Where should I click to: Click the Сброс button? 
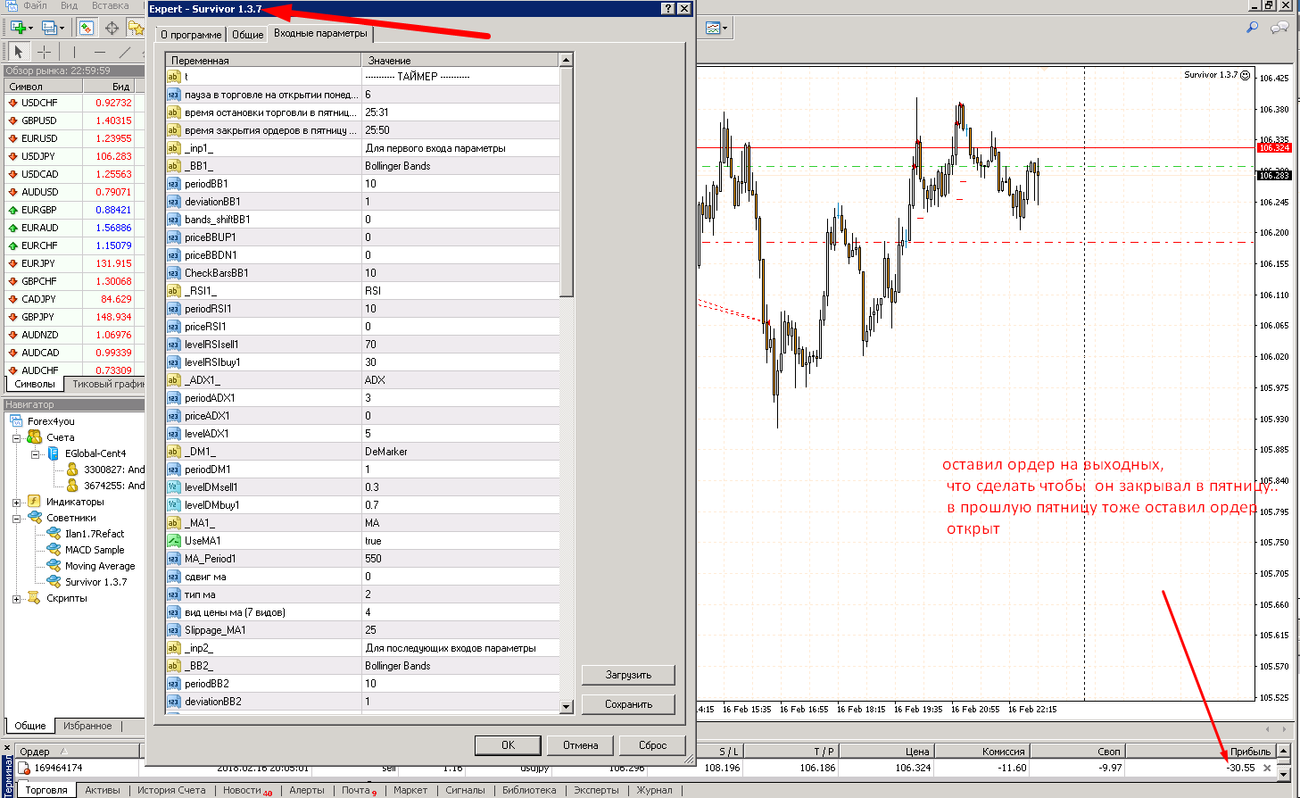point(652,745)
